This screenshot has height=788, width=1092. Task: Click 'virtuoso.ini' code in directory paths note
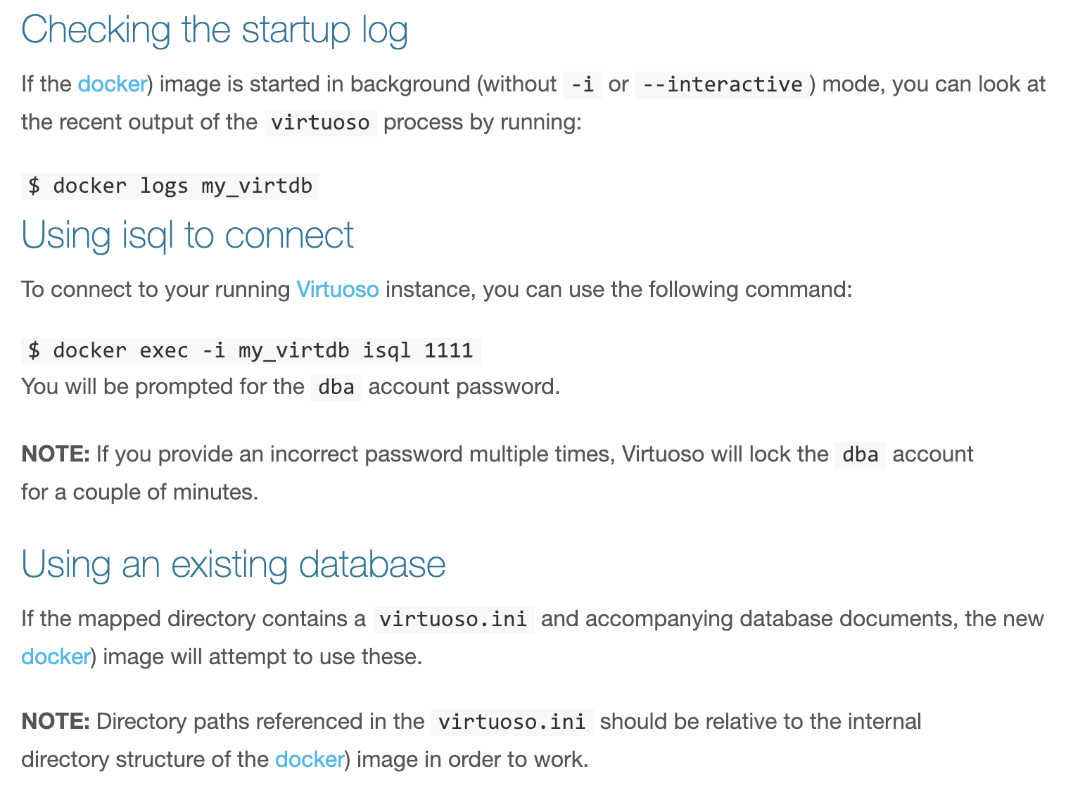(512, 722)
